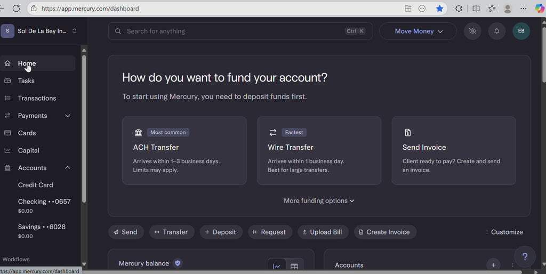Open the Move Money dropdown
The image size is (546, 274).
(x=418, y=31)
